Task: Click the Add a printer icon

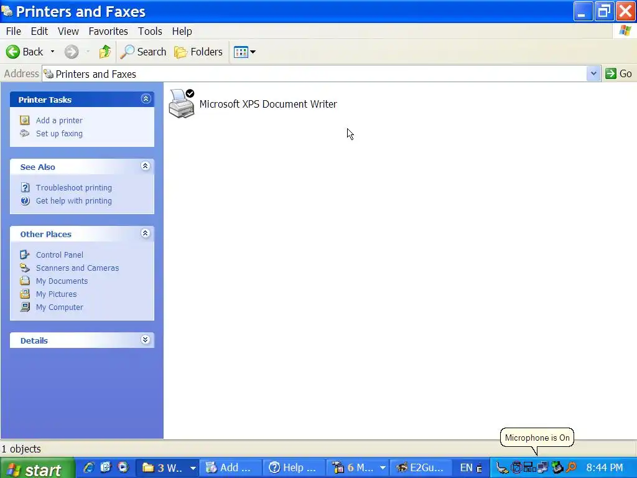Action: (25, 120)
